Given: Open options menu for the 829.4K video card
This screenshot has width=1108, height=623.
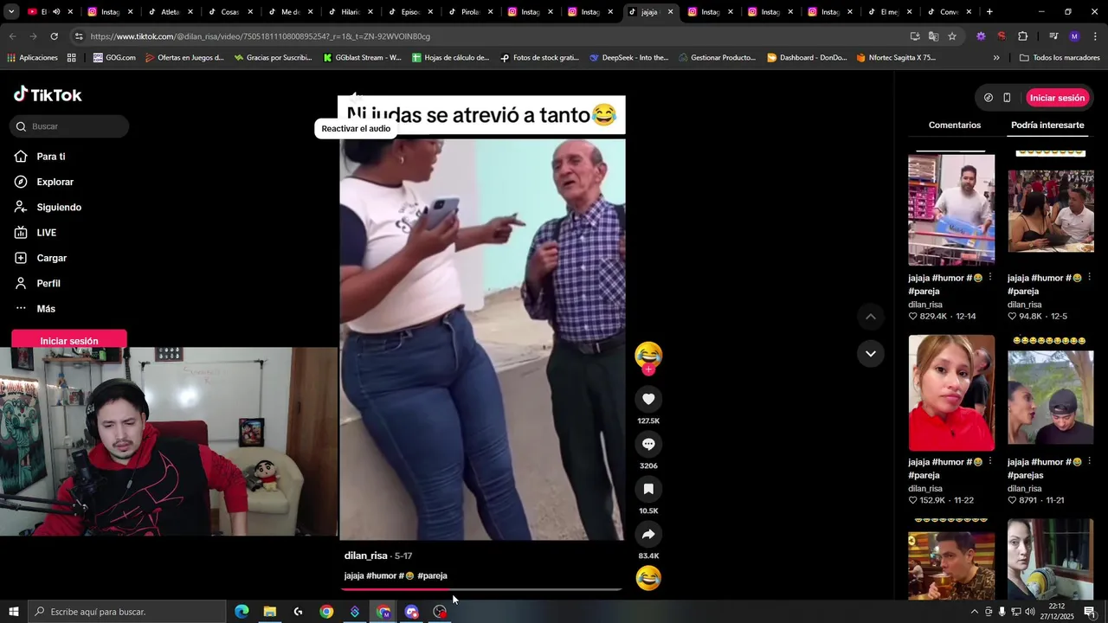Looking at the screenshot, I should (990, 278).
